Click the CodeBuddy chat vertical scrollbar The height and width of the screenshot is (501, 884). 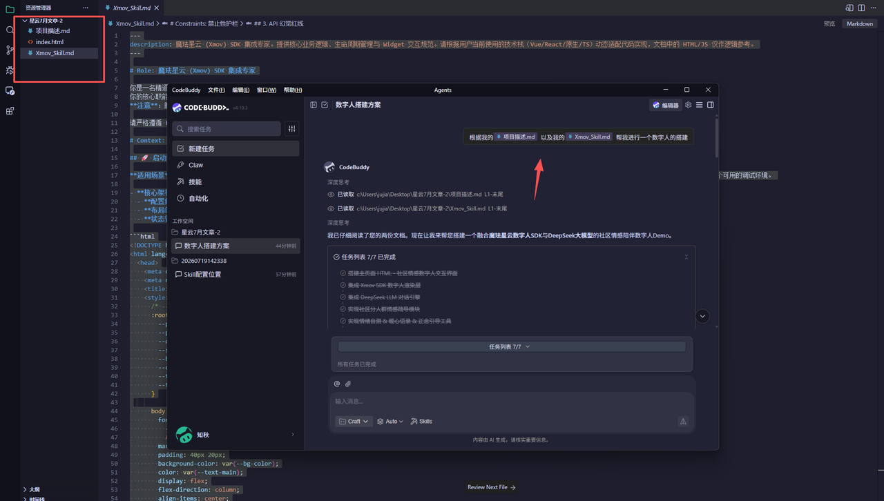click(x=716, y=138)
